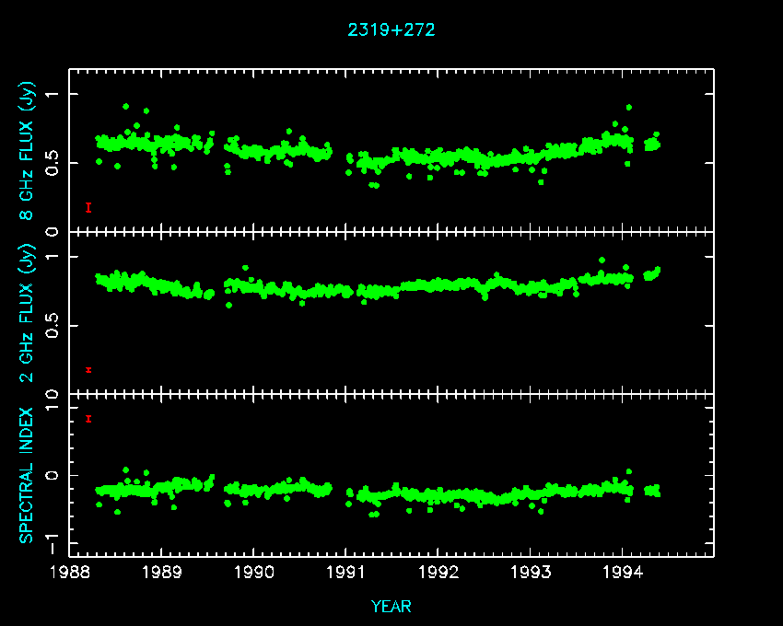Click the 0.5 tick label of 8 GHz panel
Image resolution: width=783 pixels, height=626 pixels.
coord(53,163)
